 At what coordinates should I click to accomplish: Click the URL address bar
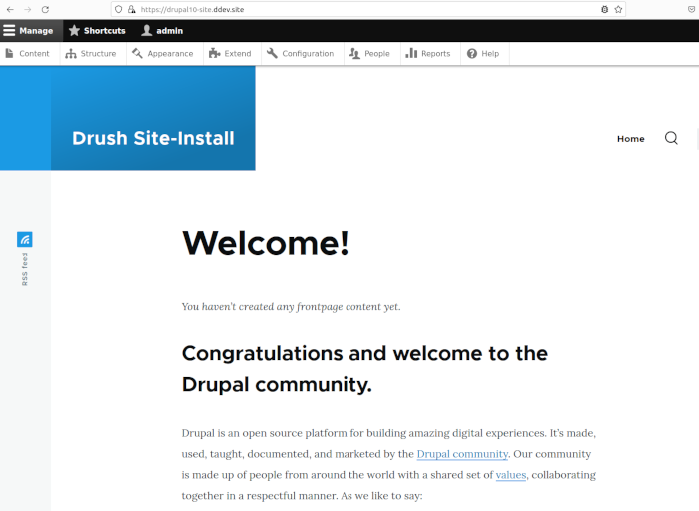coord(368,9)
